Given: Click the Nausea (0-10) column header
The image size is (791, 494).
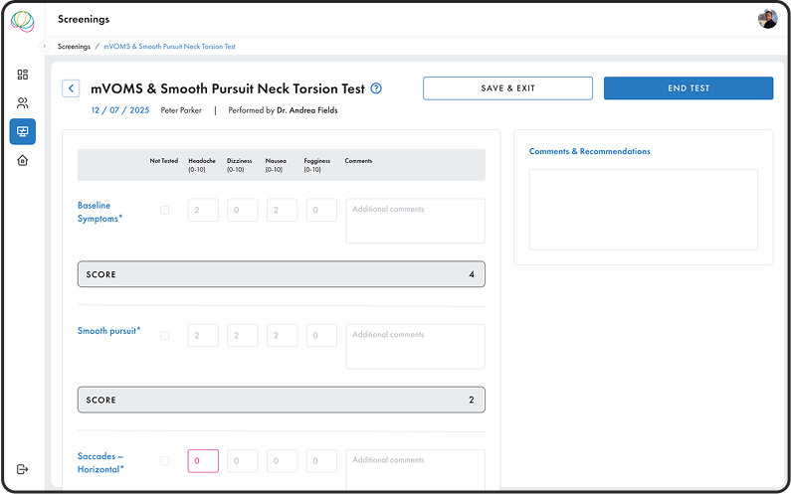Looking at the screenshot, I should click(x=276, y=165).
